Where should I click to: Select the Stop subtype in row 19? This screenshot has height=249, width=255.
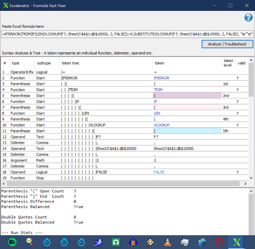[40, 178]
